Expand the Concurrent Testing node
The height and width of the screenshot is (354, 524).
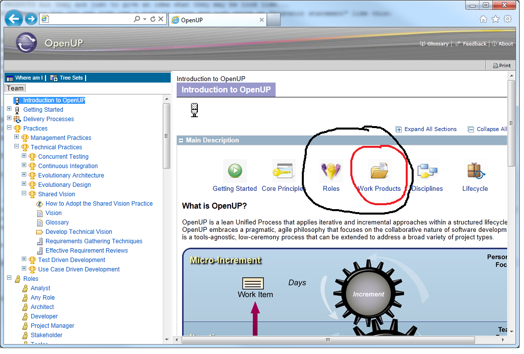pos(24,156)
